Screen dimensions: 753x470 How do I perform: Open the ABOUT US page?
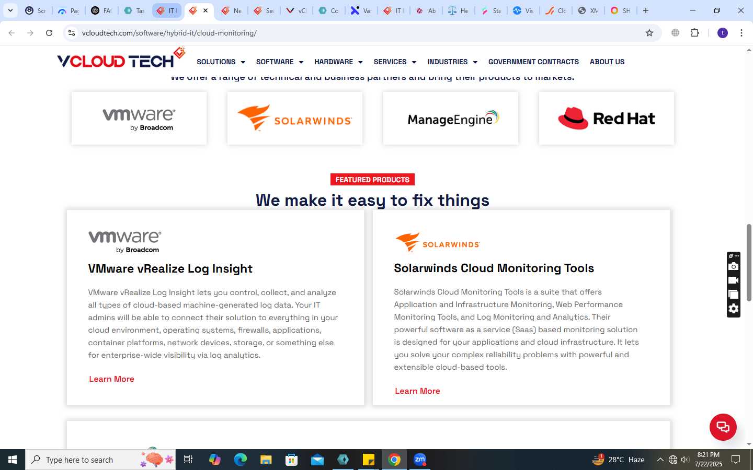click(607, 62)
